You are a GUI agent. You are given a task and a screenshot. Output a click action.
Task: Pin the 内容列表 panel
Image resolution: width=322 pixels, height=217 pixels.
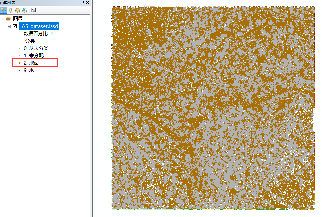[x=83, y=3]
